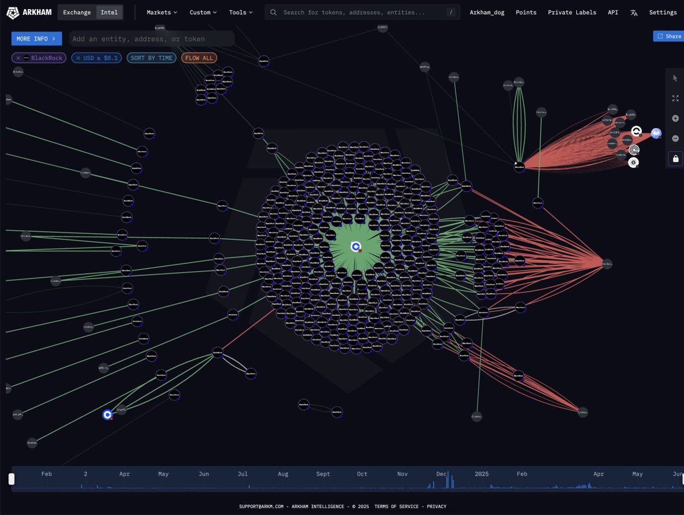
Task: Click the BlackRock node sourcing the top-right red fan
Action: (x=519, y=167)
